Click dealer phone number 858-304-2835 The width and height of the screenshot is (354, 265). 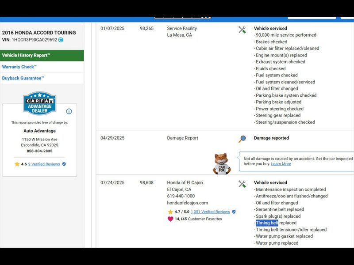(x=39, y=151)
